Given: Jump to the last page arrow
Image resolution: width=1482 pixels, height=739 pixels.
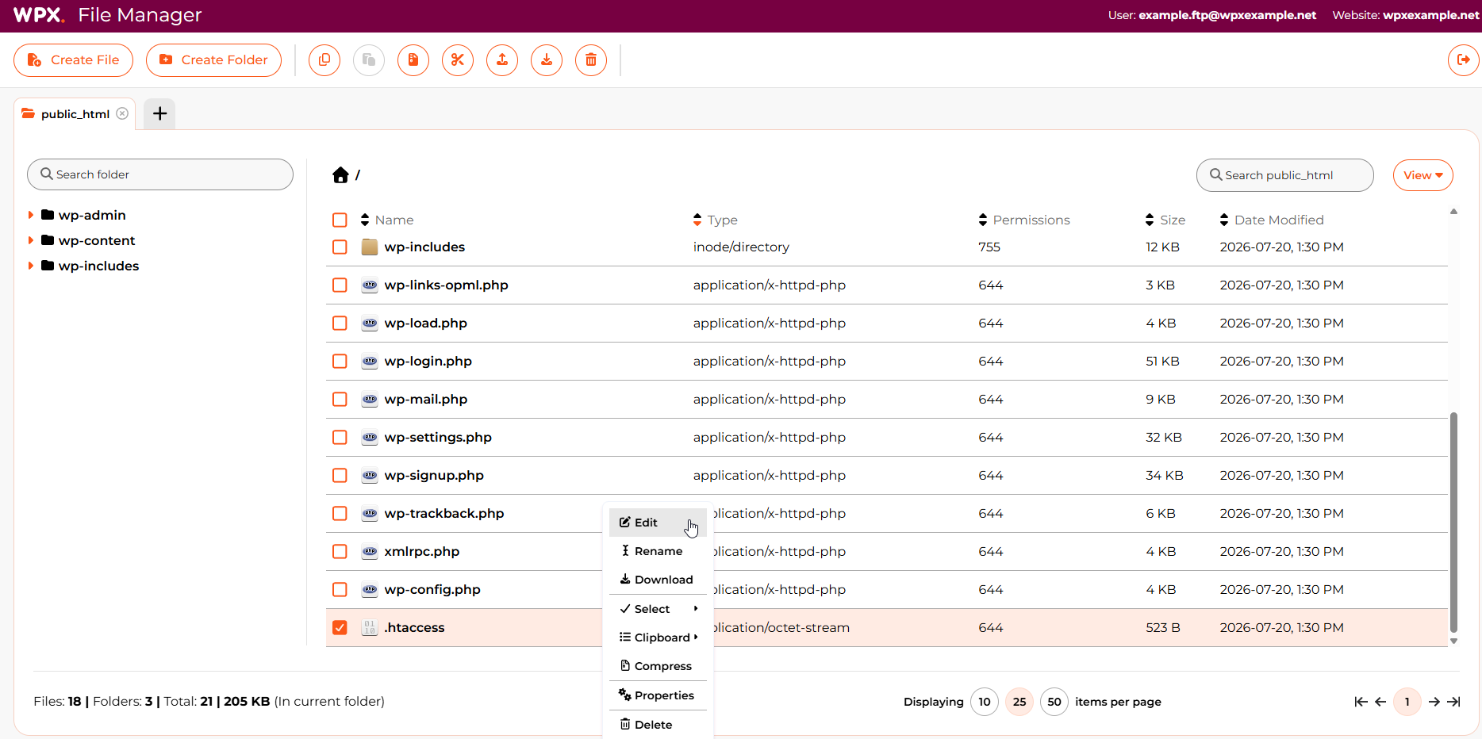Looking at the screenshot, I should (x=1453, y=702).
